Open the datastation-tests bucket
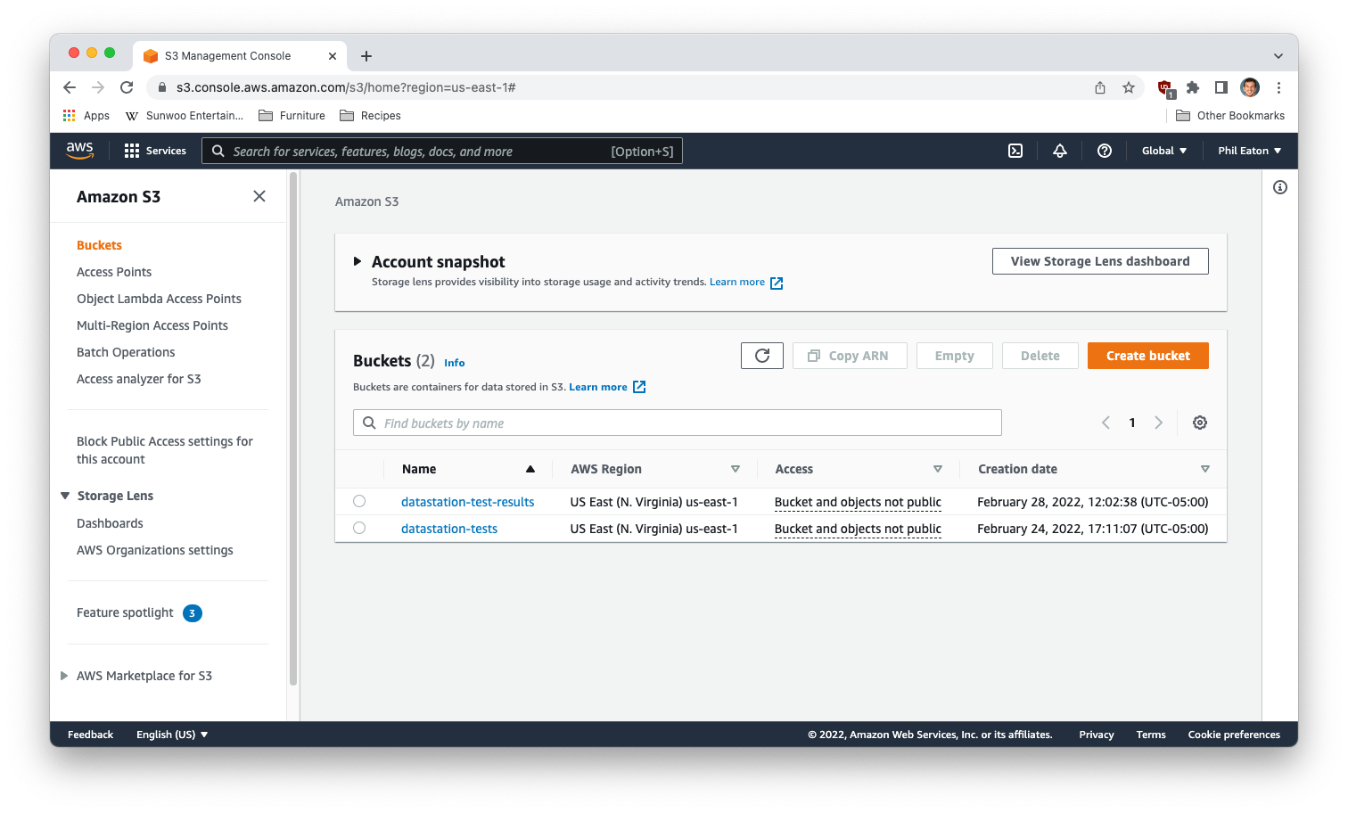This screenshot has width=1348, height=813. tap(449, 528)
